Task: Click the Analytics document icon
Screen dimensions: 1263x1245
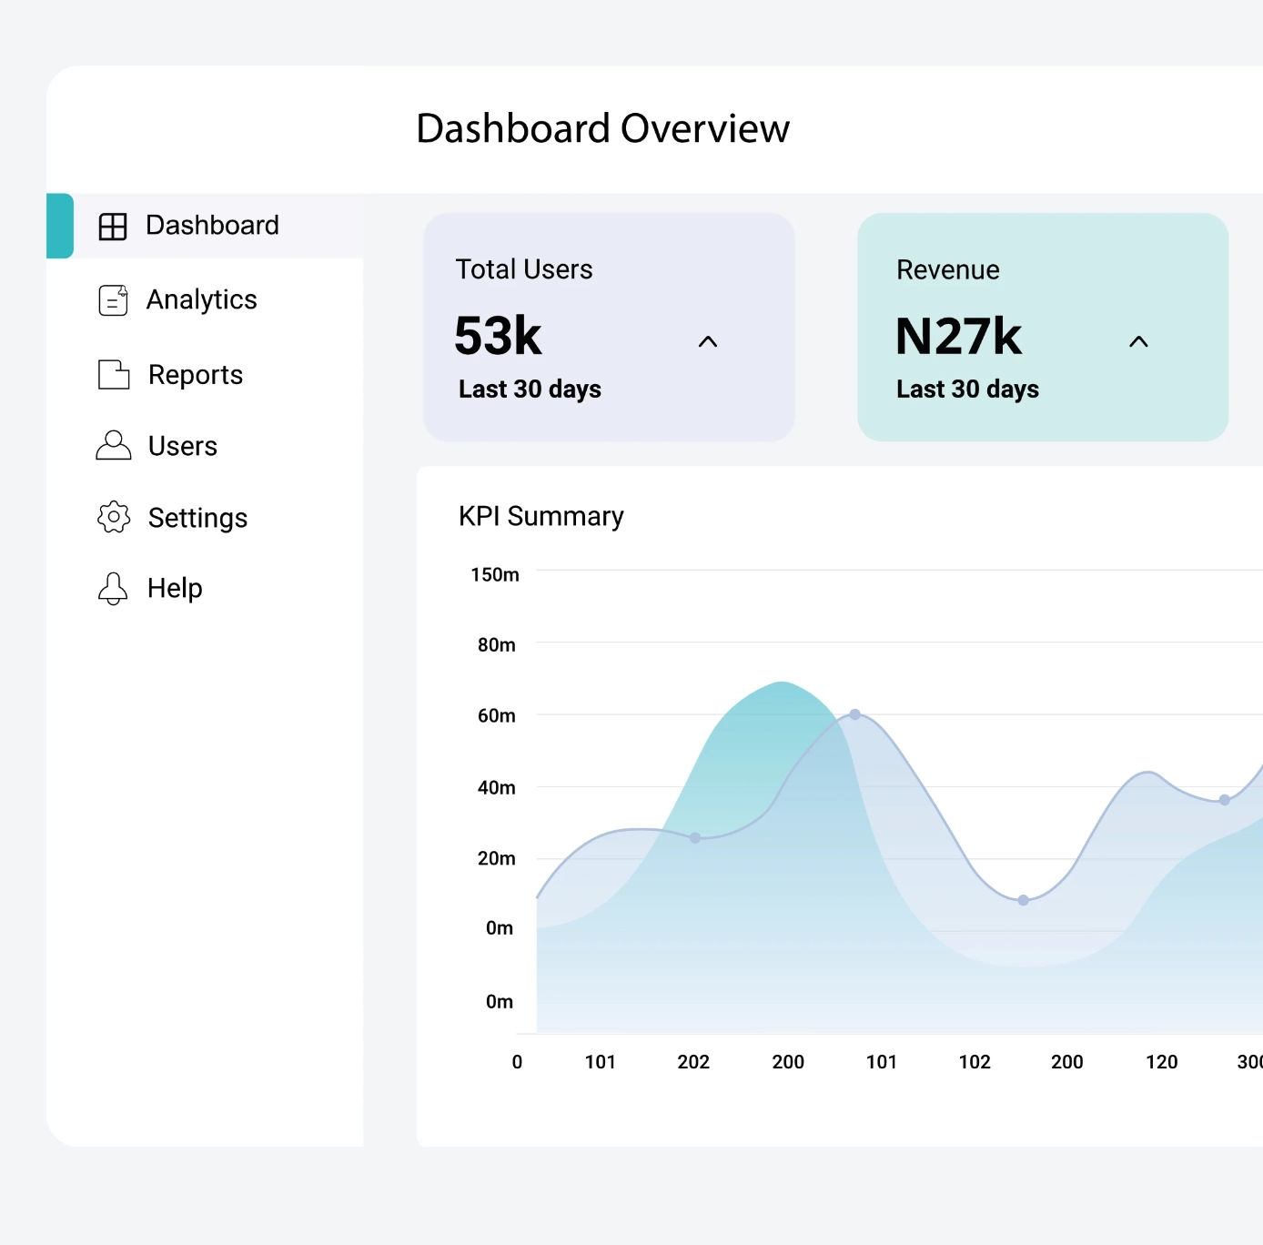Action: [113, 299]
